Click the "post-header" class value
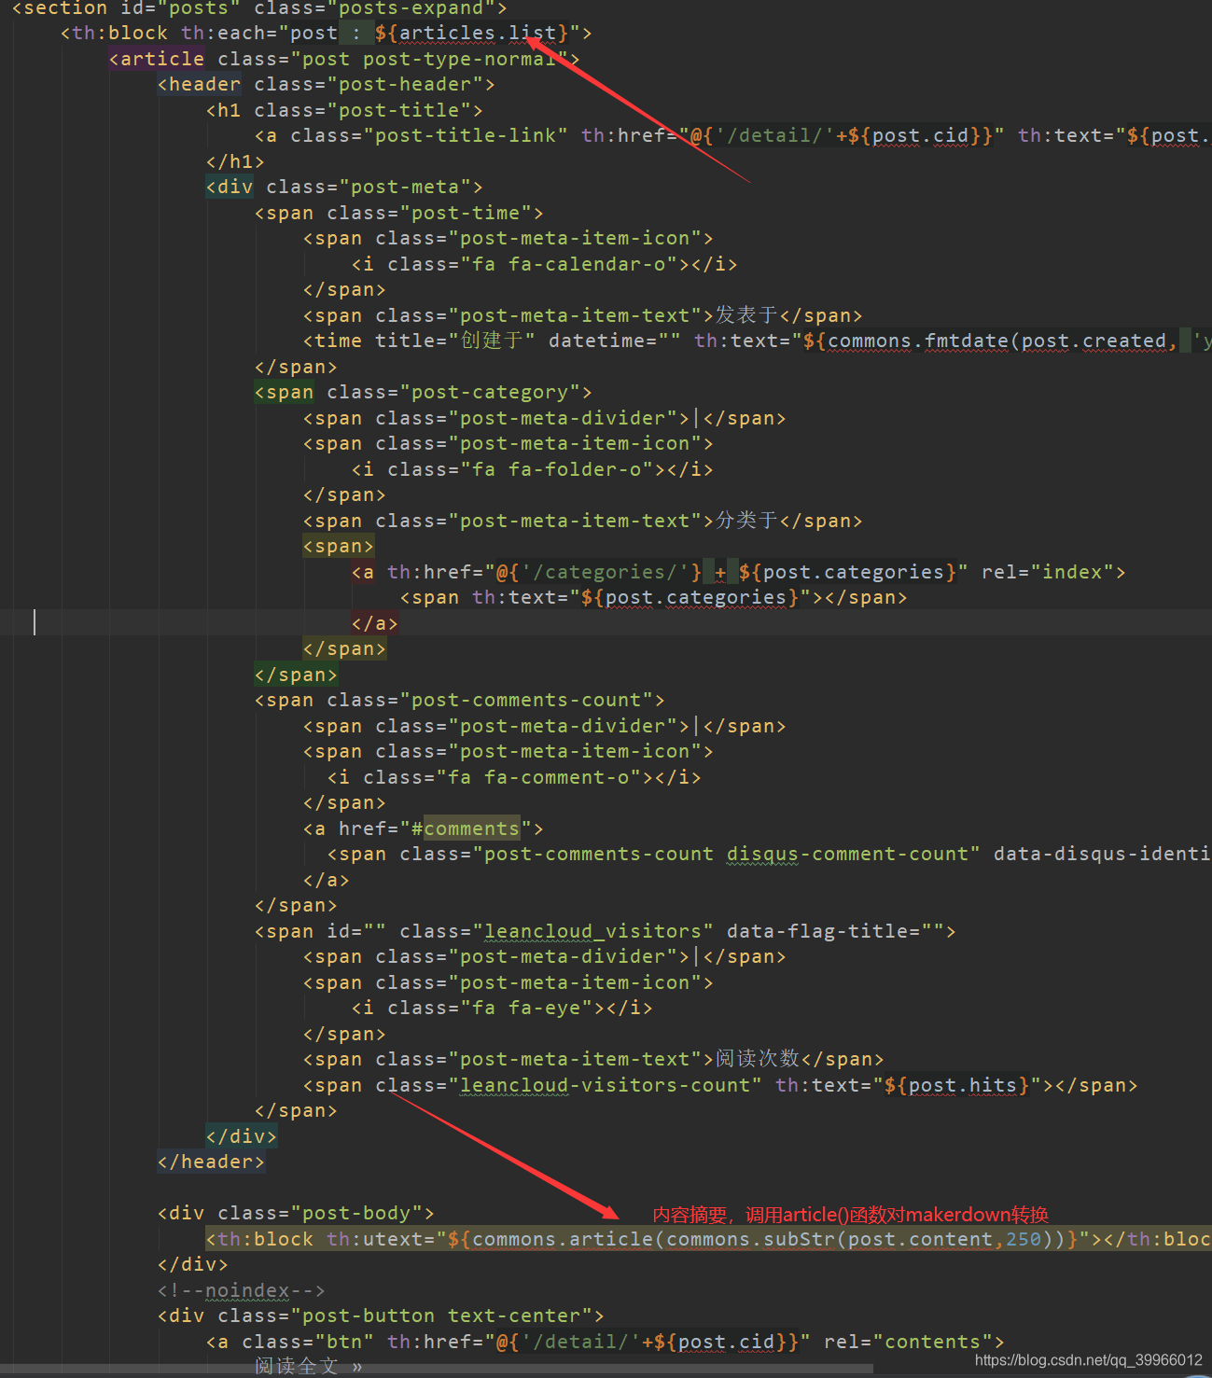The width and height of the screenshot is (1212, 1378). [411, 84]
